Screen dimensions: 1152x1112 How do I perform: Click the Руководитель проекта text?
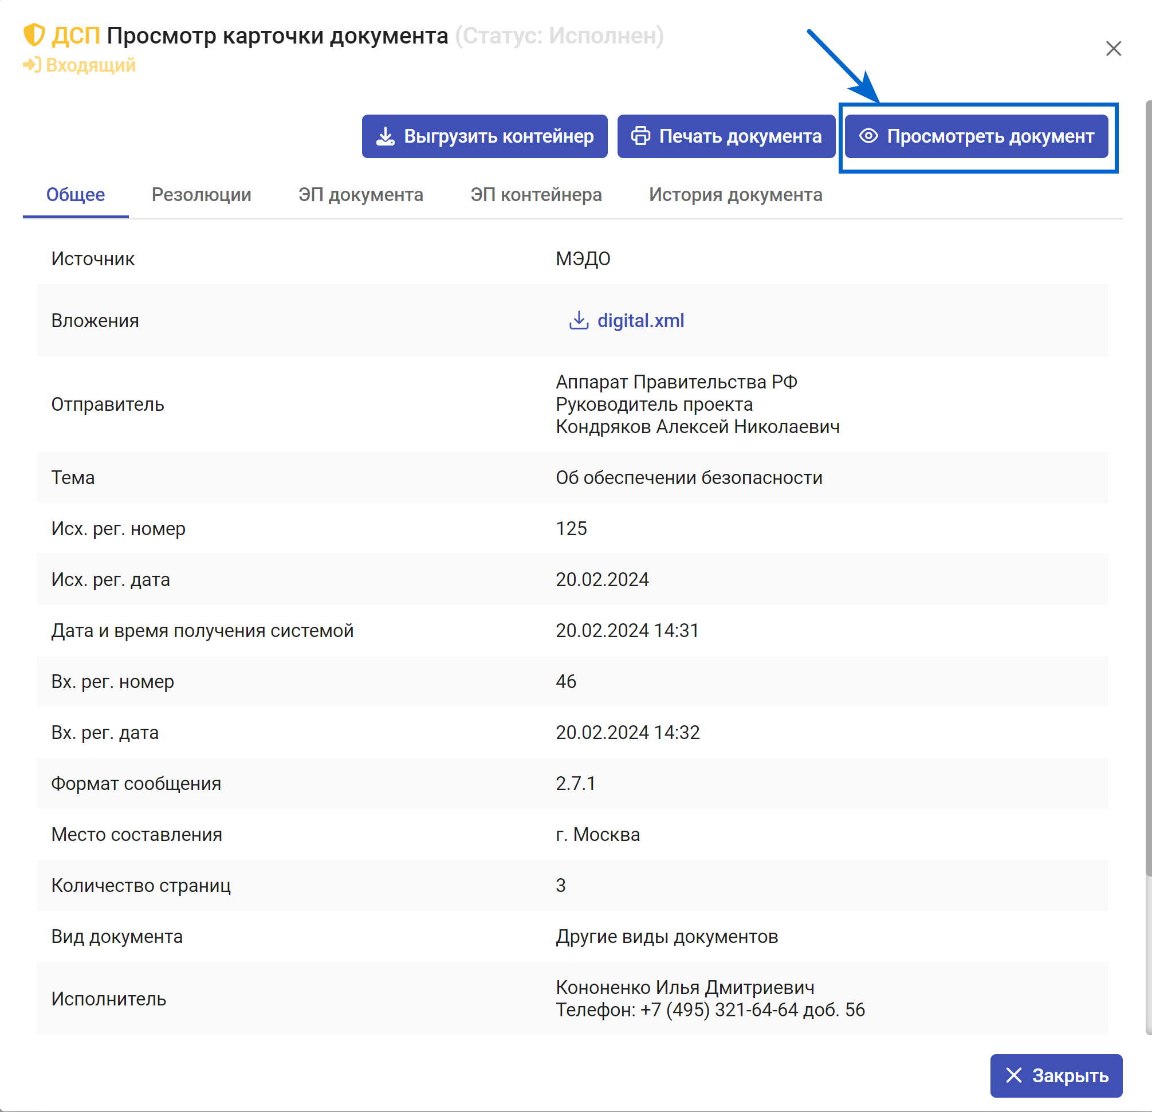click(654, 404)
